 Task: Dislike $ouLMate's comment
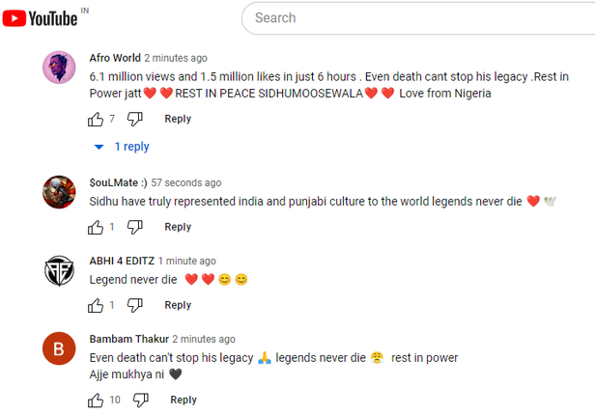click(x=135, y=227)
